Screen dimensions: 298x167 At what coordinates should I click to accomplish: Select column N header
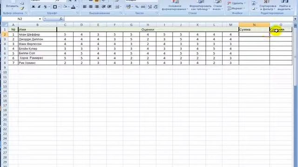[x=254, y=25]
